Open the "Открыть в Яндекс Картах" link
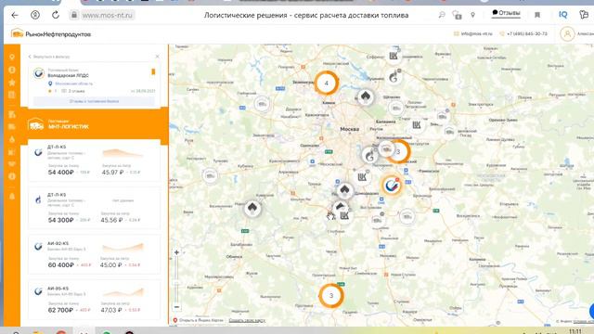Viewport: 594px width, 334px height. pyautogui.click(x=198, y=320)
